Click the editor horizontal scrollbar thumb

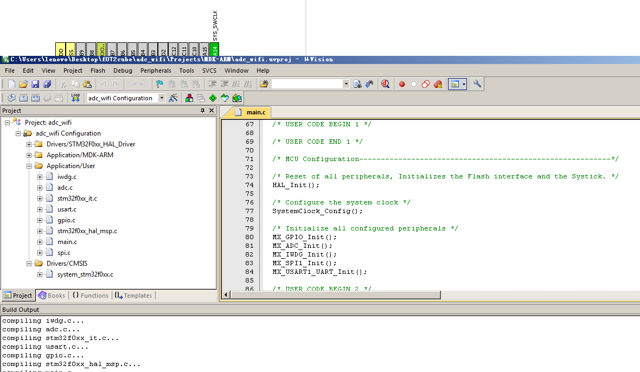click(336, 294)
